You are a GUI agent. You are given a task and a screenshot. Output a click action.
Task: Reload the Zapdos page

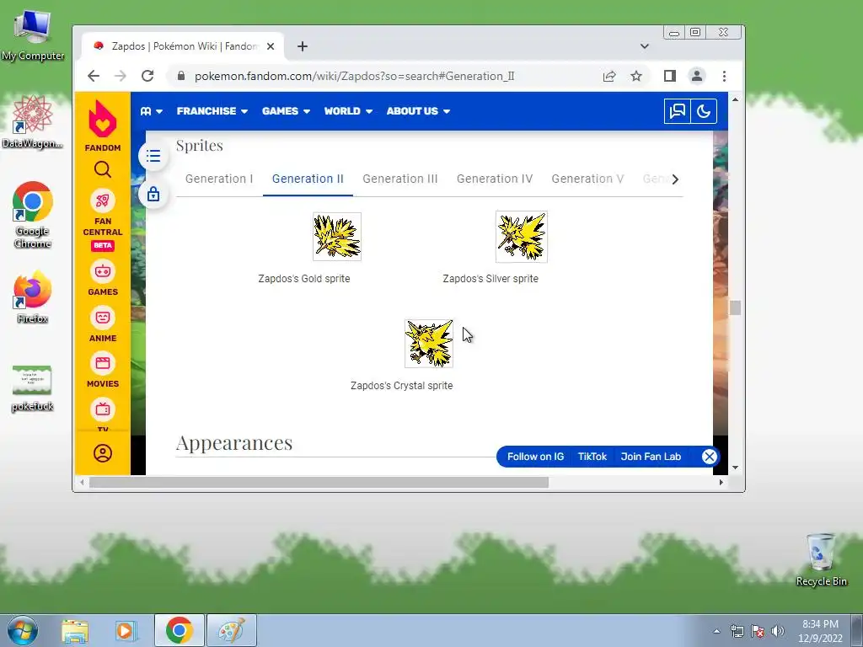tap(147, 76)
